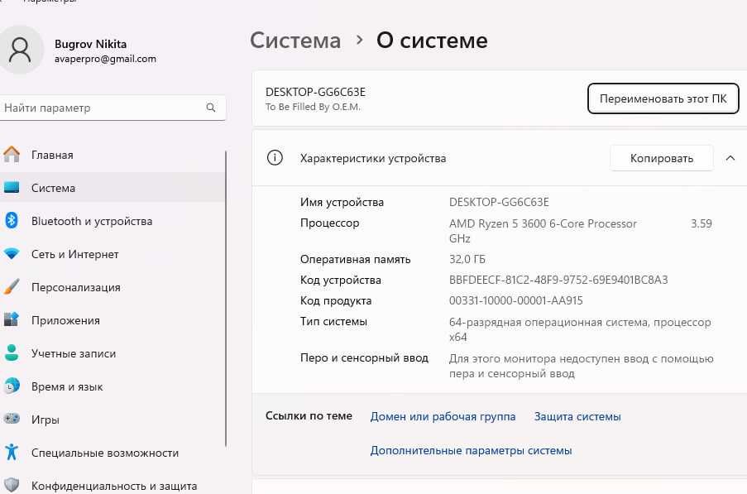Go to Время и язык

click(113, 386)
